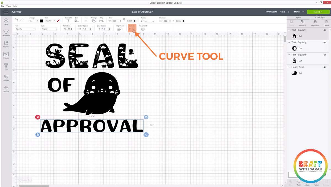Viewport: 331px width, 187px height.
Task: Click the black Fill color swatch
Action: point(41,21)
